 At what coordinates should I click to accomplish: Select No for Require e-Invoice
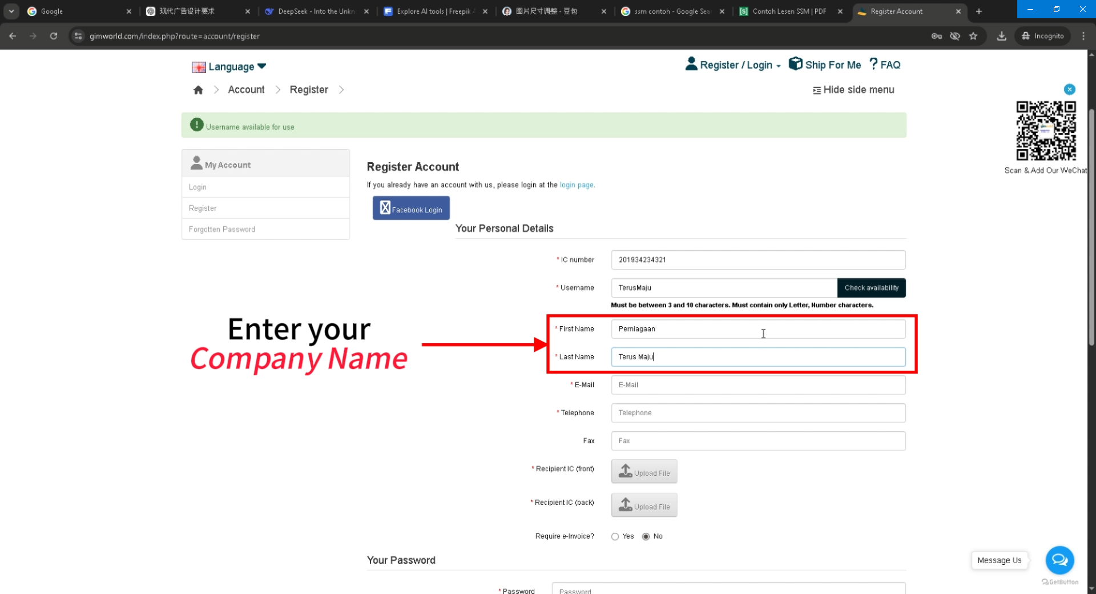646,536
